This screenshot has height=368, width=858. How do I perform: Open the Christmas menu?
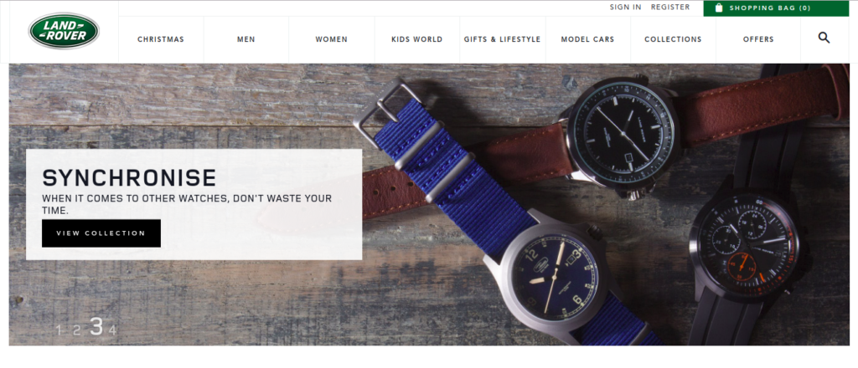161,39
